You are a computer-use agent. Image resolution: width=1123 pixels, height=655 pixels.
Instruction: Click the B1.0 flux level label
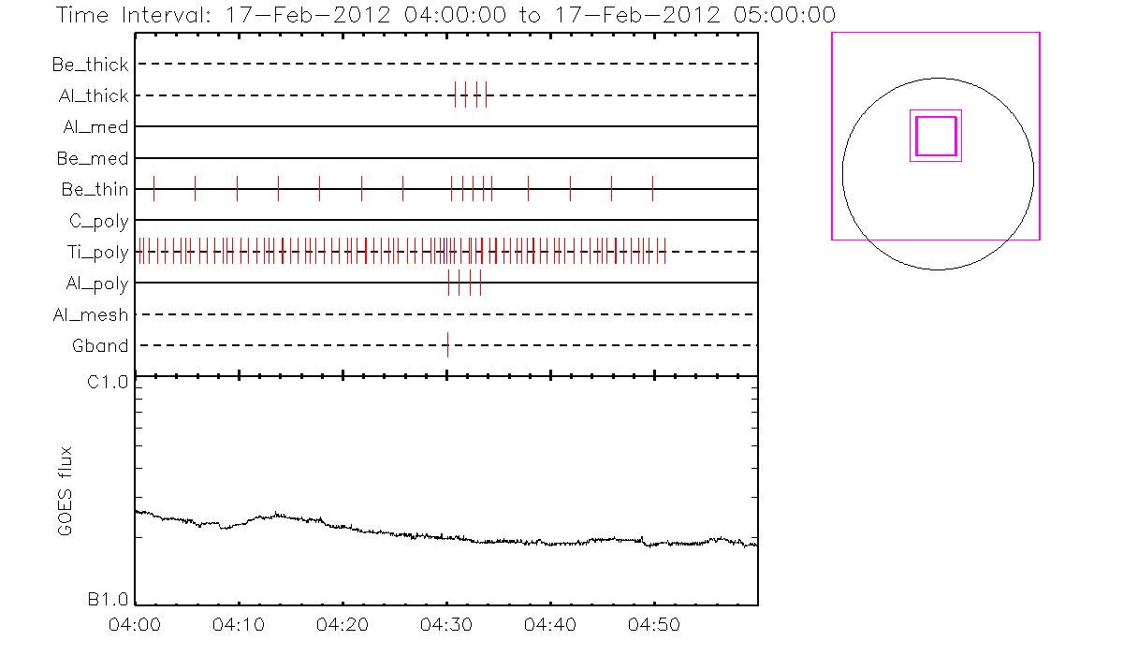109,599
